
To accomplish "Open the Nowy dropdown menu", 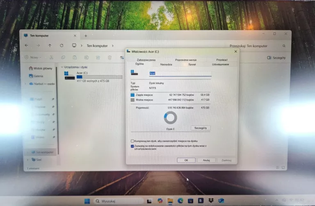I will tap(33, 58).
